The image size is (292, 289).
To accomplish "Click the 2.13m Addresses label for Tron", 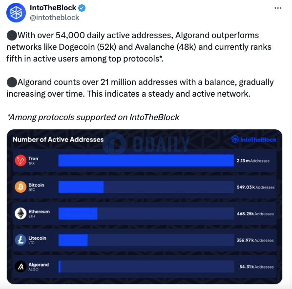I will click(253, 161).
